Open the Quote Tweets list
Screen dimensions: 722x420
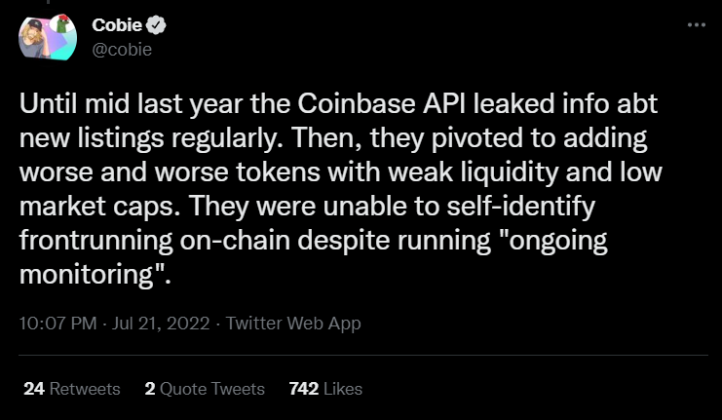(x=212, y=388)
